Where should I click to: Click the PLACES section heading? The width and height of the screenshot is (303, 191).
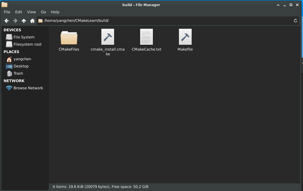click(x=11, y=52)
